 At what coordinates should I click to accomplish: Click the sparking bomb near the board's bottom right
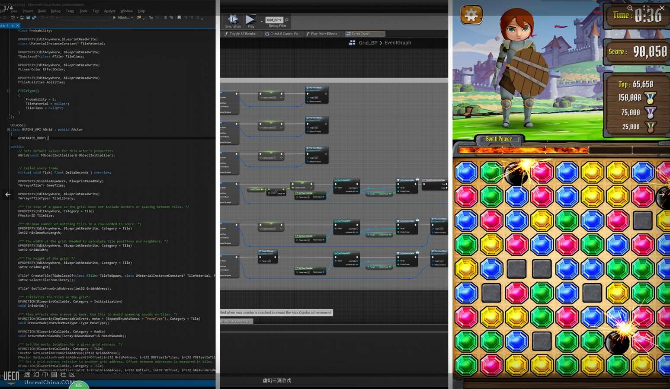619,341
